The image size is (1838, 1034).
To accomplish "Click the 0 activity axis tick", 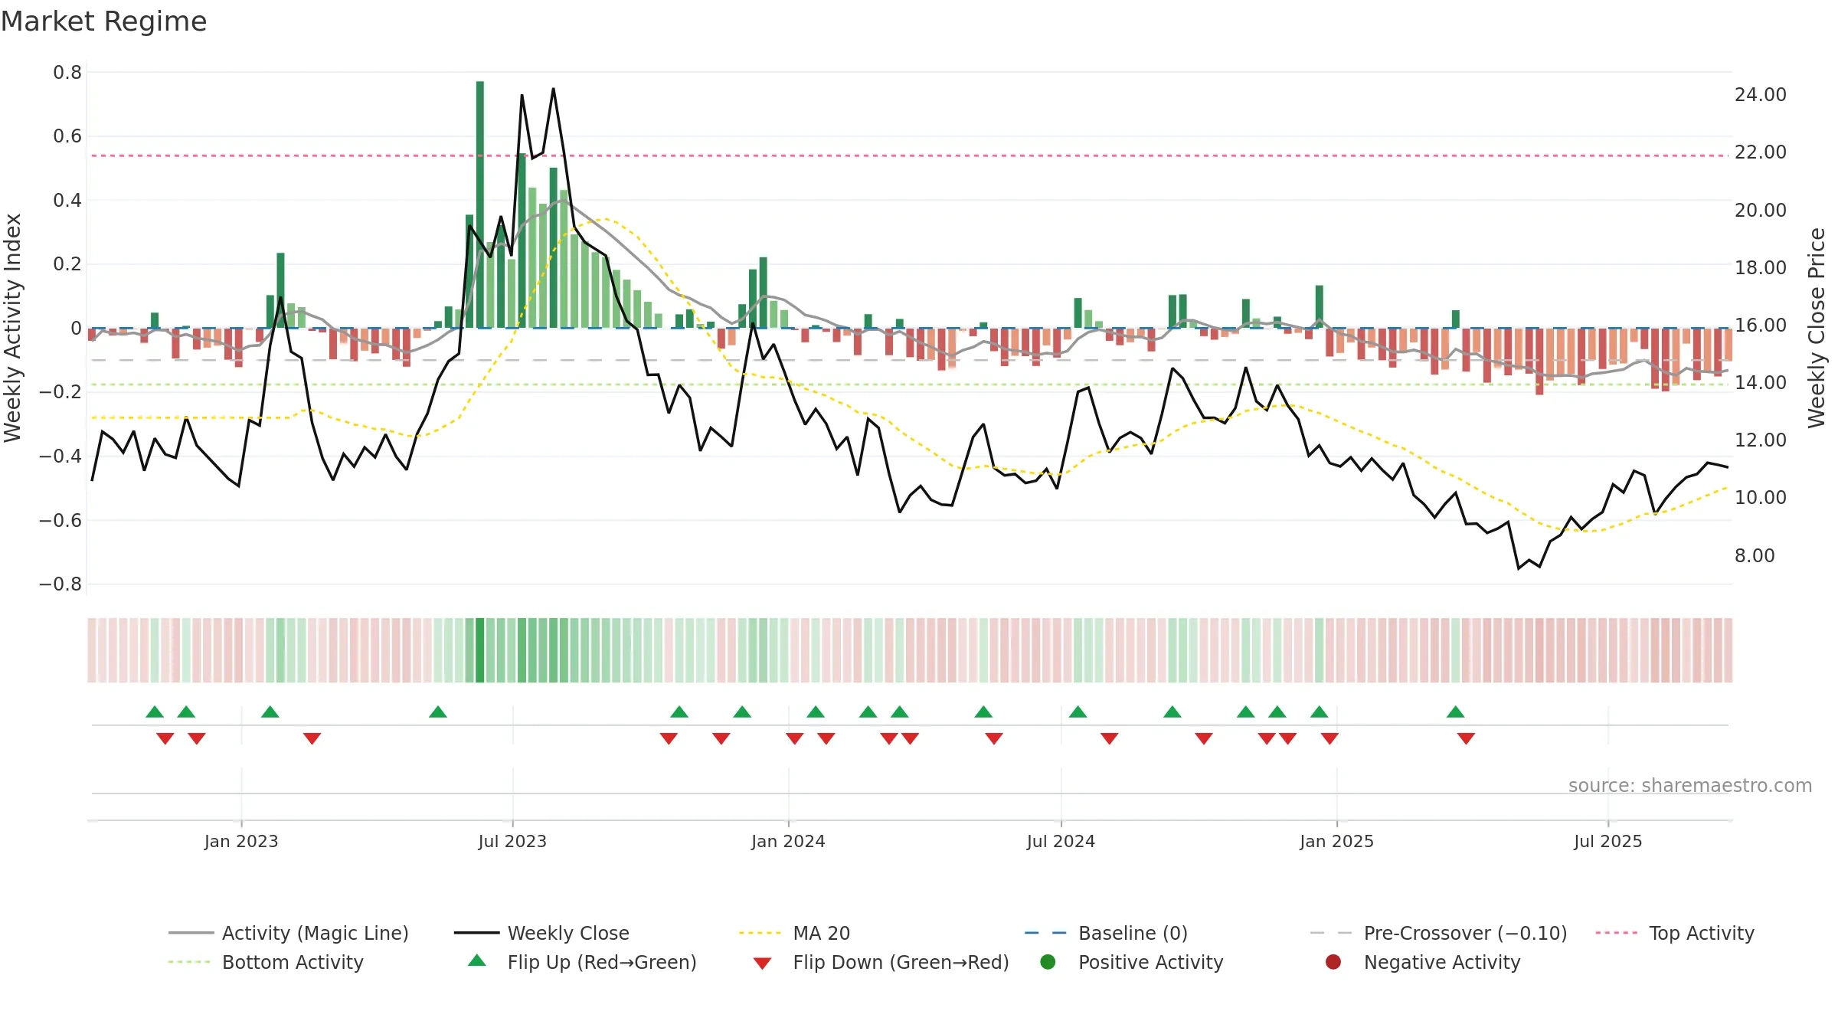I will 76,329.
